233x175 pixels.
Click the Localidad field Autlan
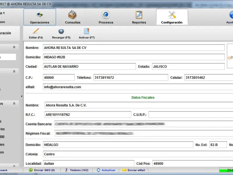[x=89, y=163]
